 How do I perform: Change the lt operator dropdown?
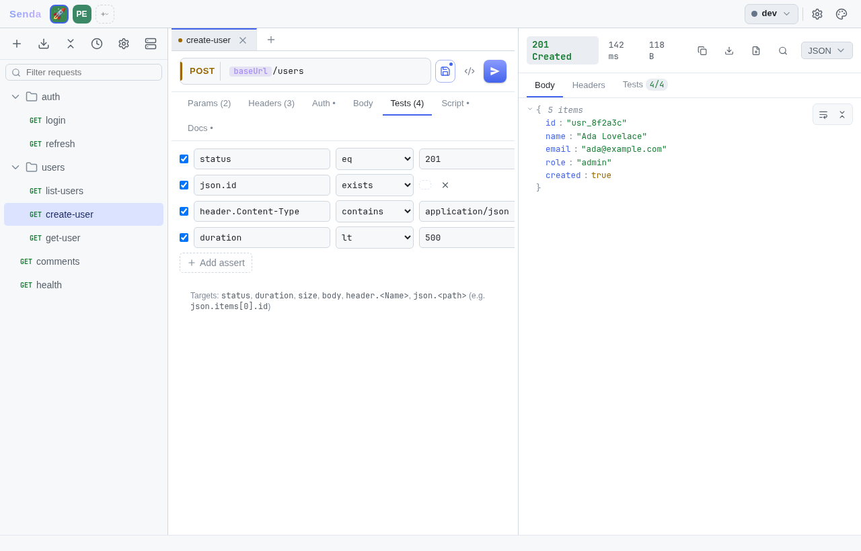point(375,238)
